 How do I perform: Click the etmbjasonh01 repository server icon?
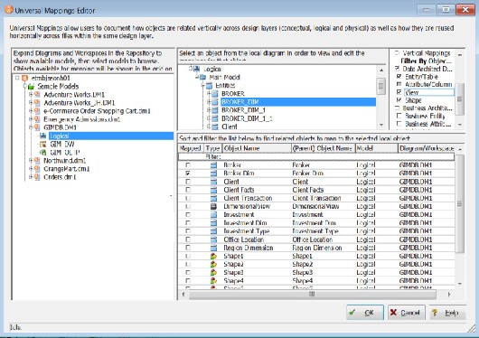24,79
